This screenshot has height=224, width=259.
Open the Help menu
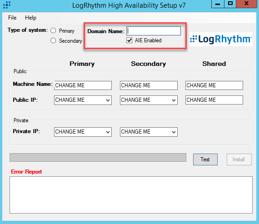coord(30,18)
